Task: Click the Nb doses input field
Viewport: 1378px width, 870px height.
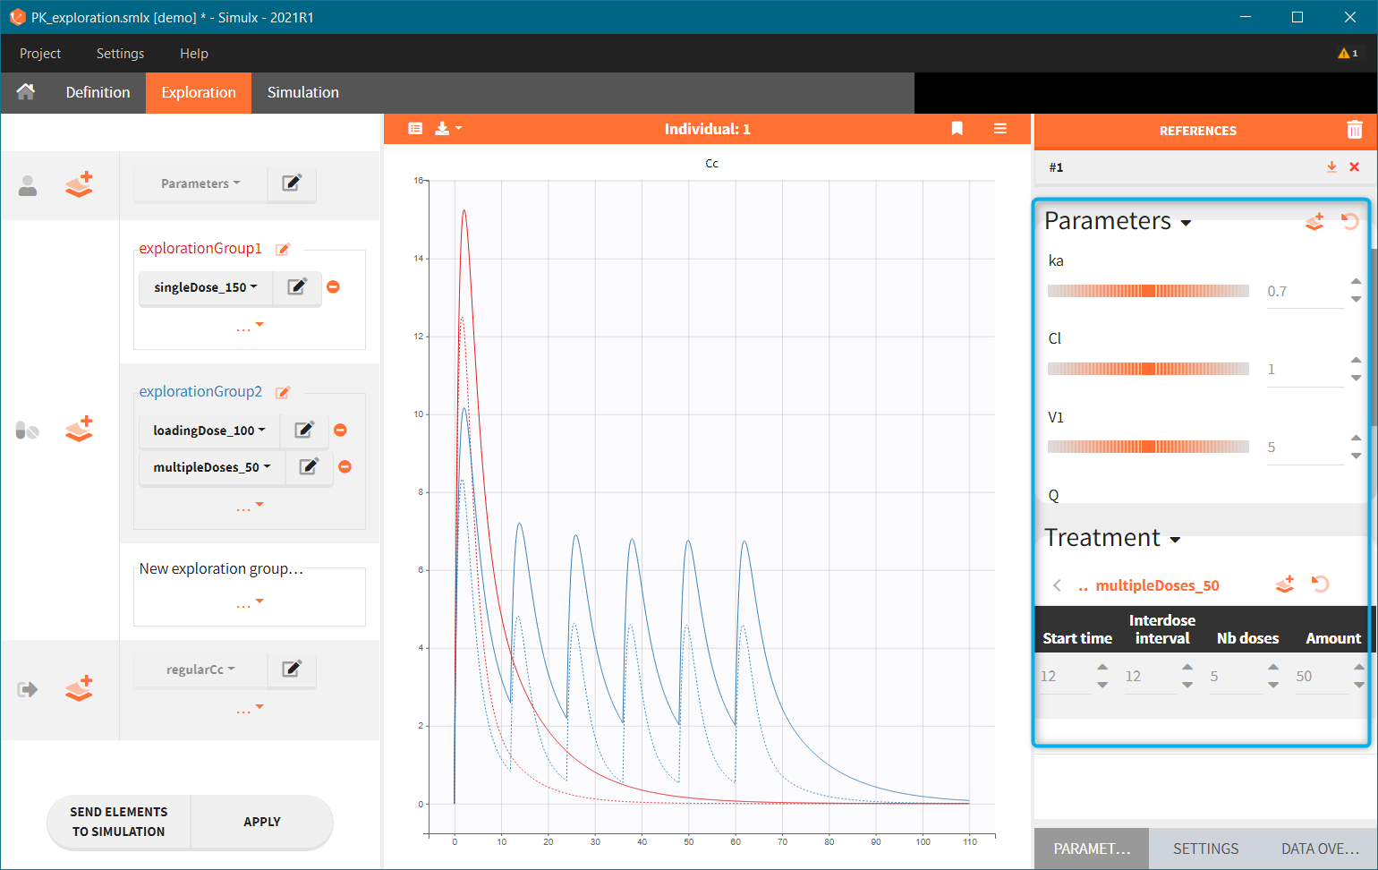Action: click(1233, 677)
